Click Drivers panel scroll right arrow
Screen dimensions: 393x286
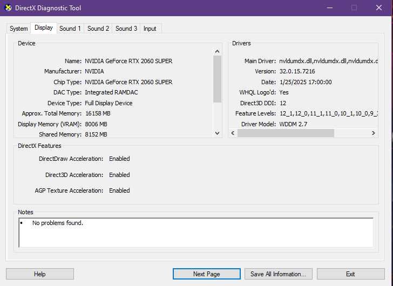(374, 133)
